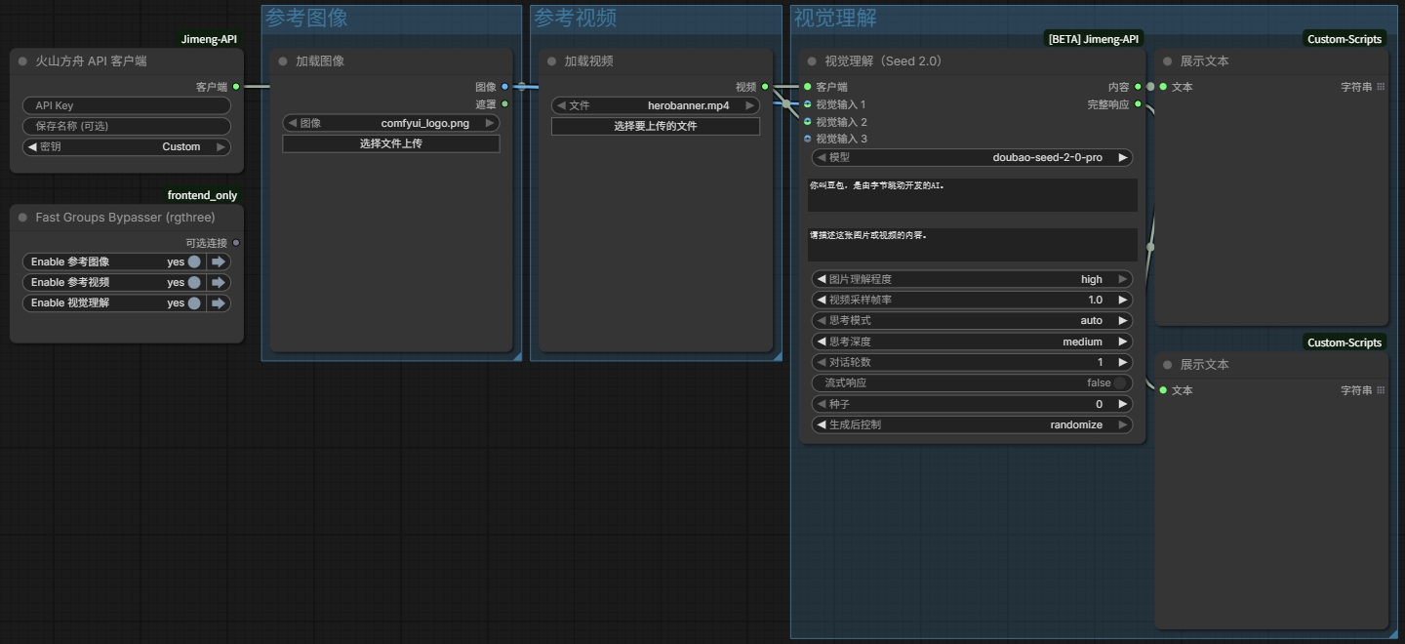Click the 内容 output port
The width and height of the screenshot is (1405, 644).
click(1138, 87)
